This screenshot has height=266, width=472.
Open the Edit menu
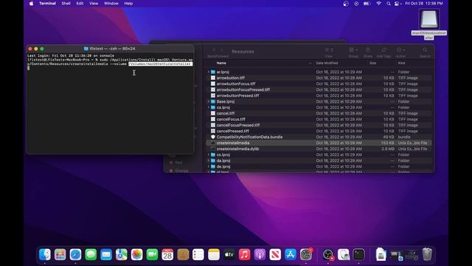pyautogui.click(x=80, y=4)
